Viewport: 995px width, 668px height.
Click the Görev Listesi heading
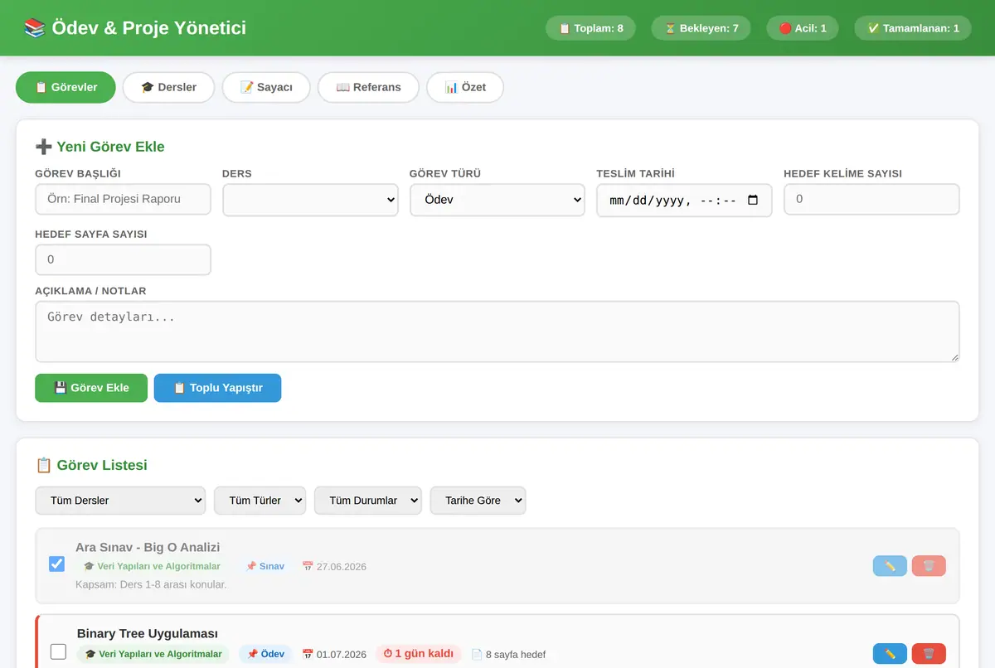pyautogui.click(x=91, y=465)
